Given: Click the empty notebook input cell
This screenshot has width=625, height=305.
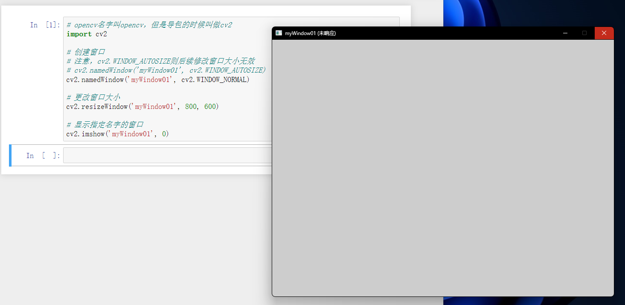Looking at the screenshot, I should pos(168,155).
